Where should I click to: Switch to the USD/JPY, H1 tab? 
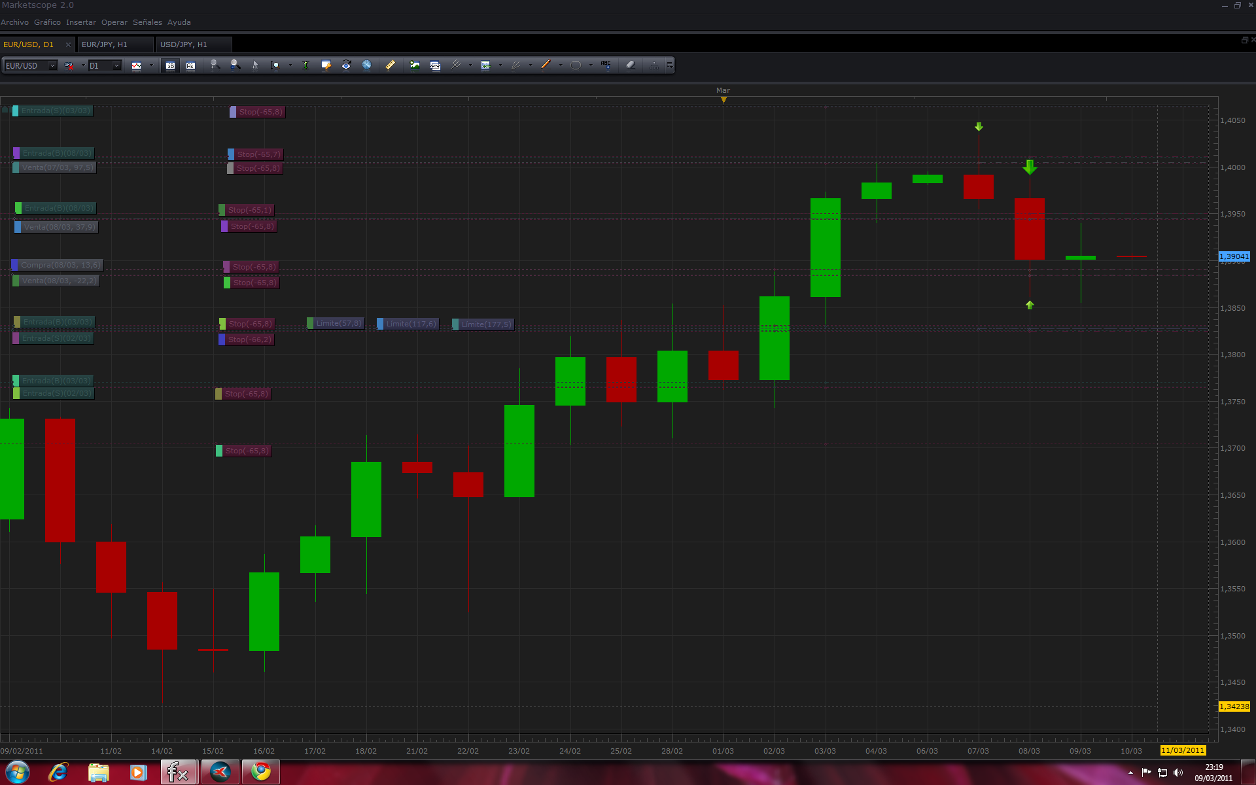coord(183,44)
